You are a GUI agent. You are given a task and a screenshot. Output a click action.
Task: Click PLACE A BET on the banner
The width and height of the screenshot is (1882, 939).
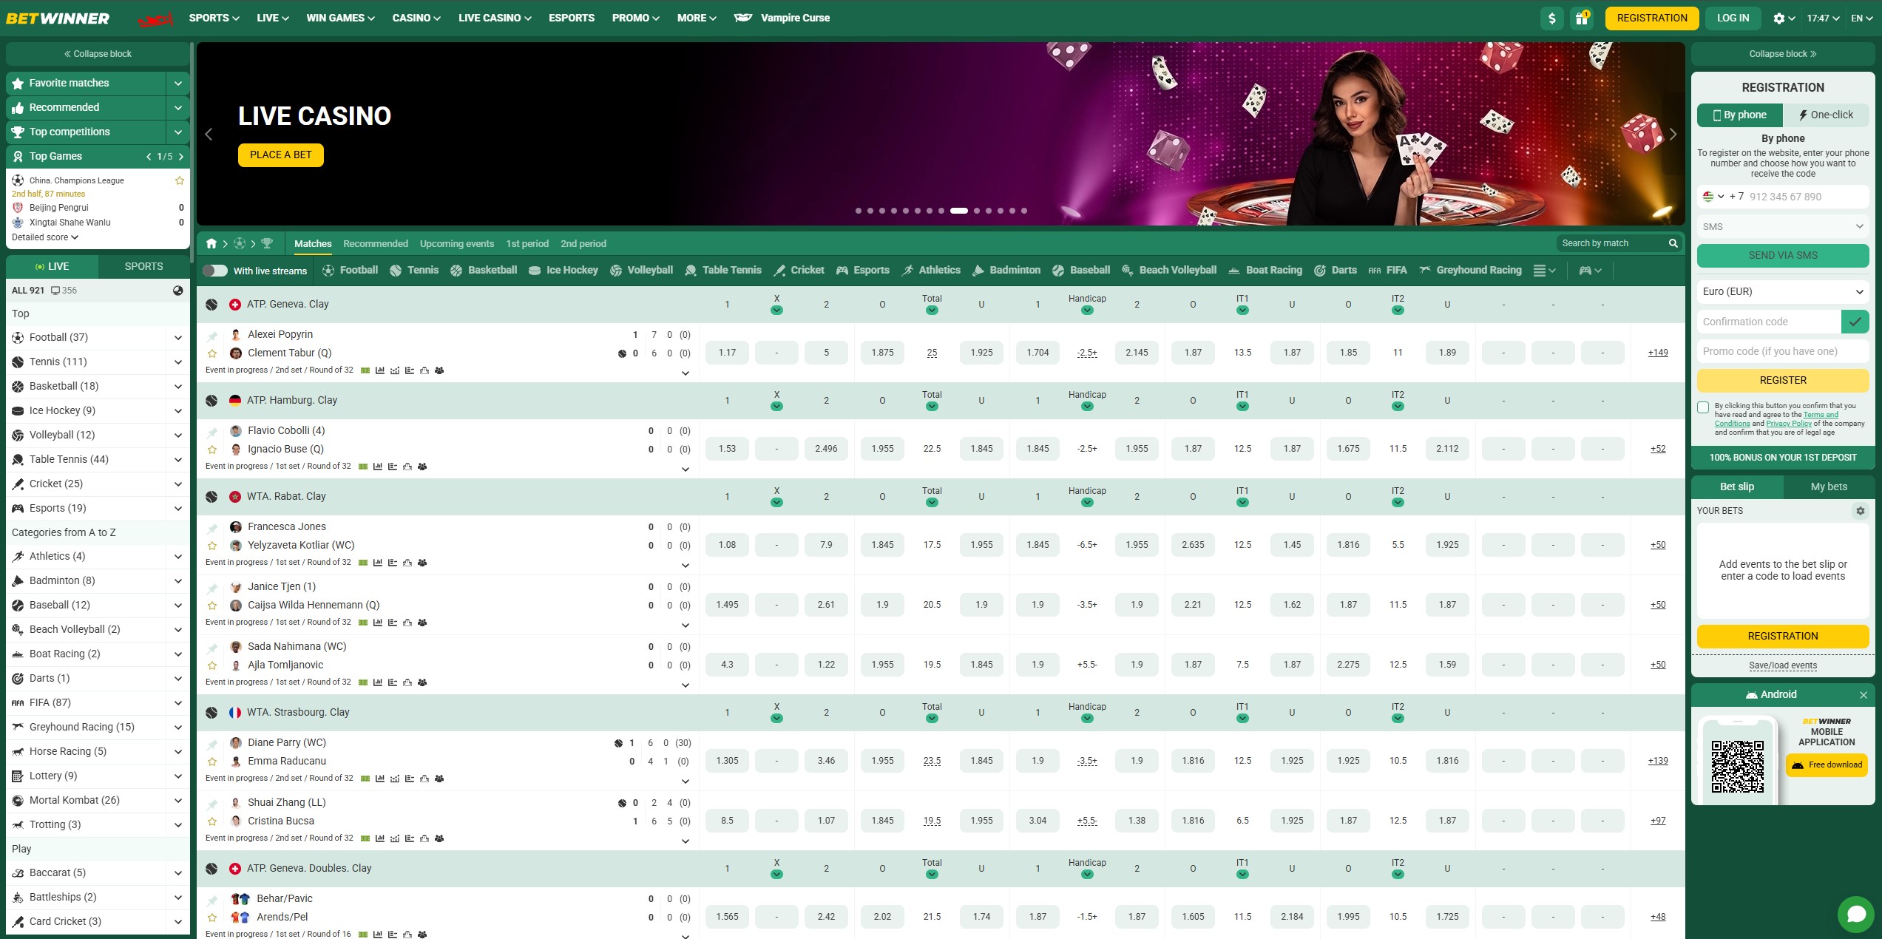(x=281, y=155)
